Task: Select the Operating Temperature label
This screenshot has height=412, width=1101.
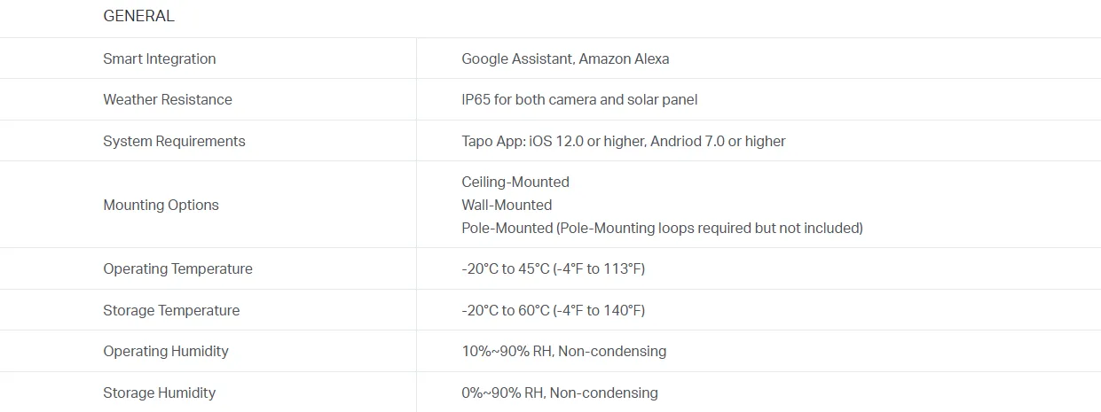Action: (177, 268)
